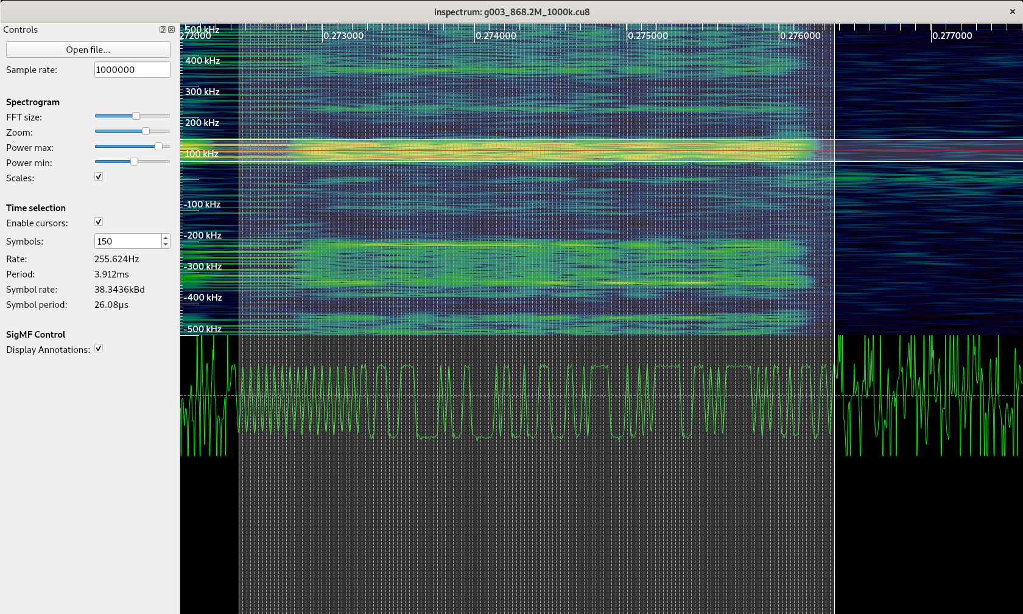Screen dimensions: 1023x614
Task: Select the Sample rate input field
Action: point(132,69)
